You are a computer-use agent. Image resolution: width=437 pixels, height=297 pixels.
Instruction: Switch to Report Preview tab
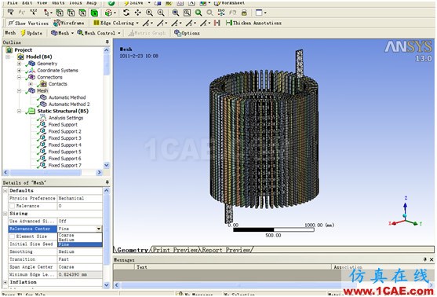[226, 250]
